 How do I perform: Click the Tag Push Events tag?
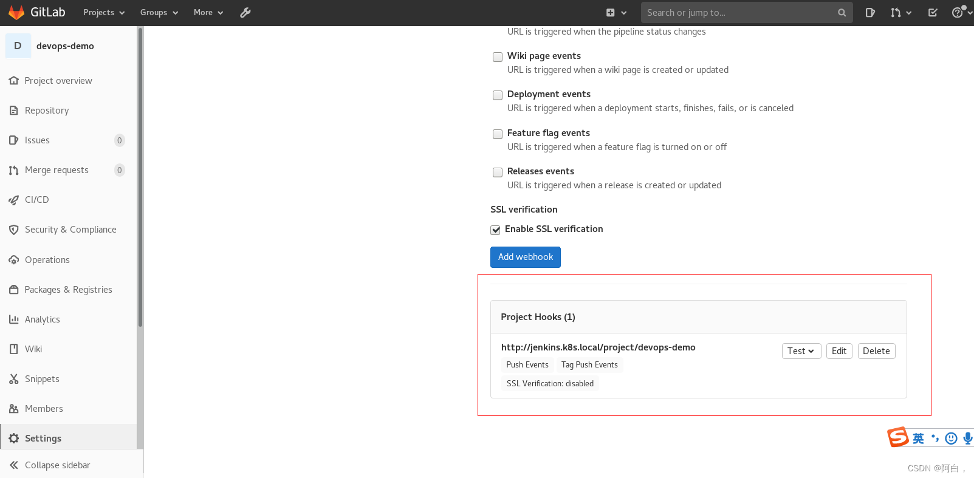(x=589, y=365)
